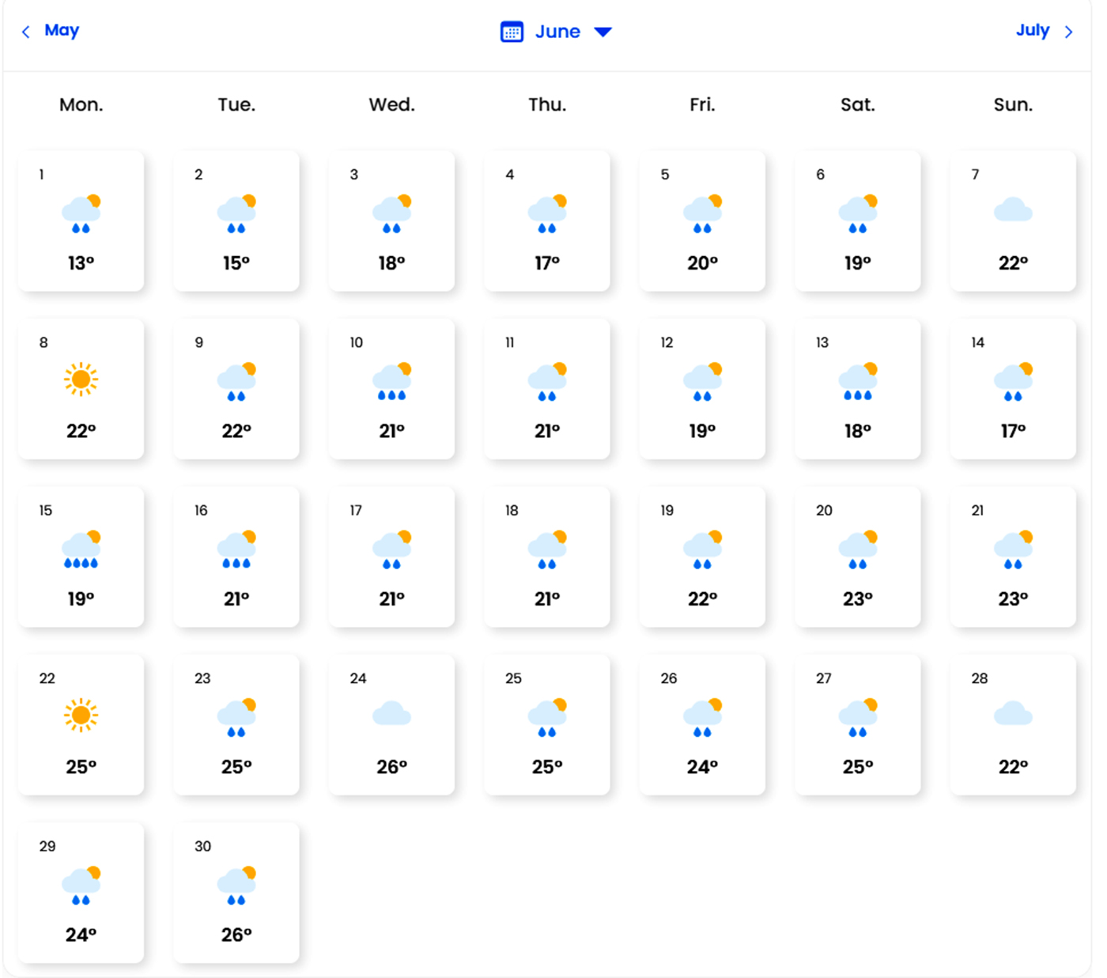Open the June 13 card with 18°
Screen dimensions: 1107x978
(858, 389)
